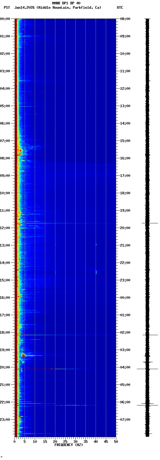Click the '10' Hz frequency tick label
This screenshot has width=160, height=460.
[35, 442]
